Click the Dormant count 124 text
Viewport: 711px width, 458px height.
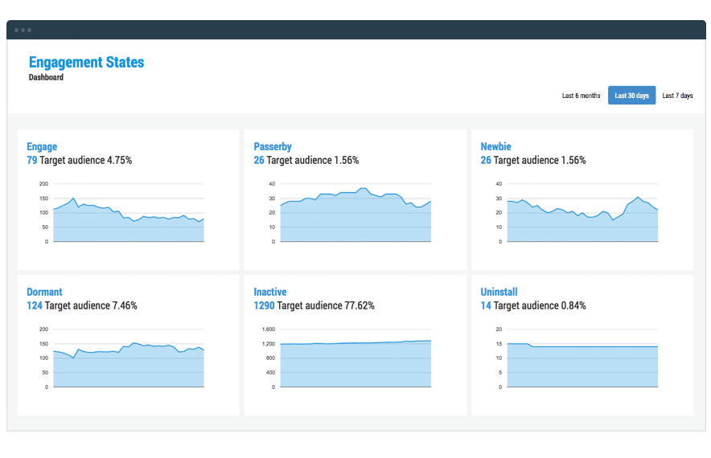35,306
